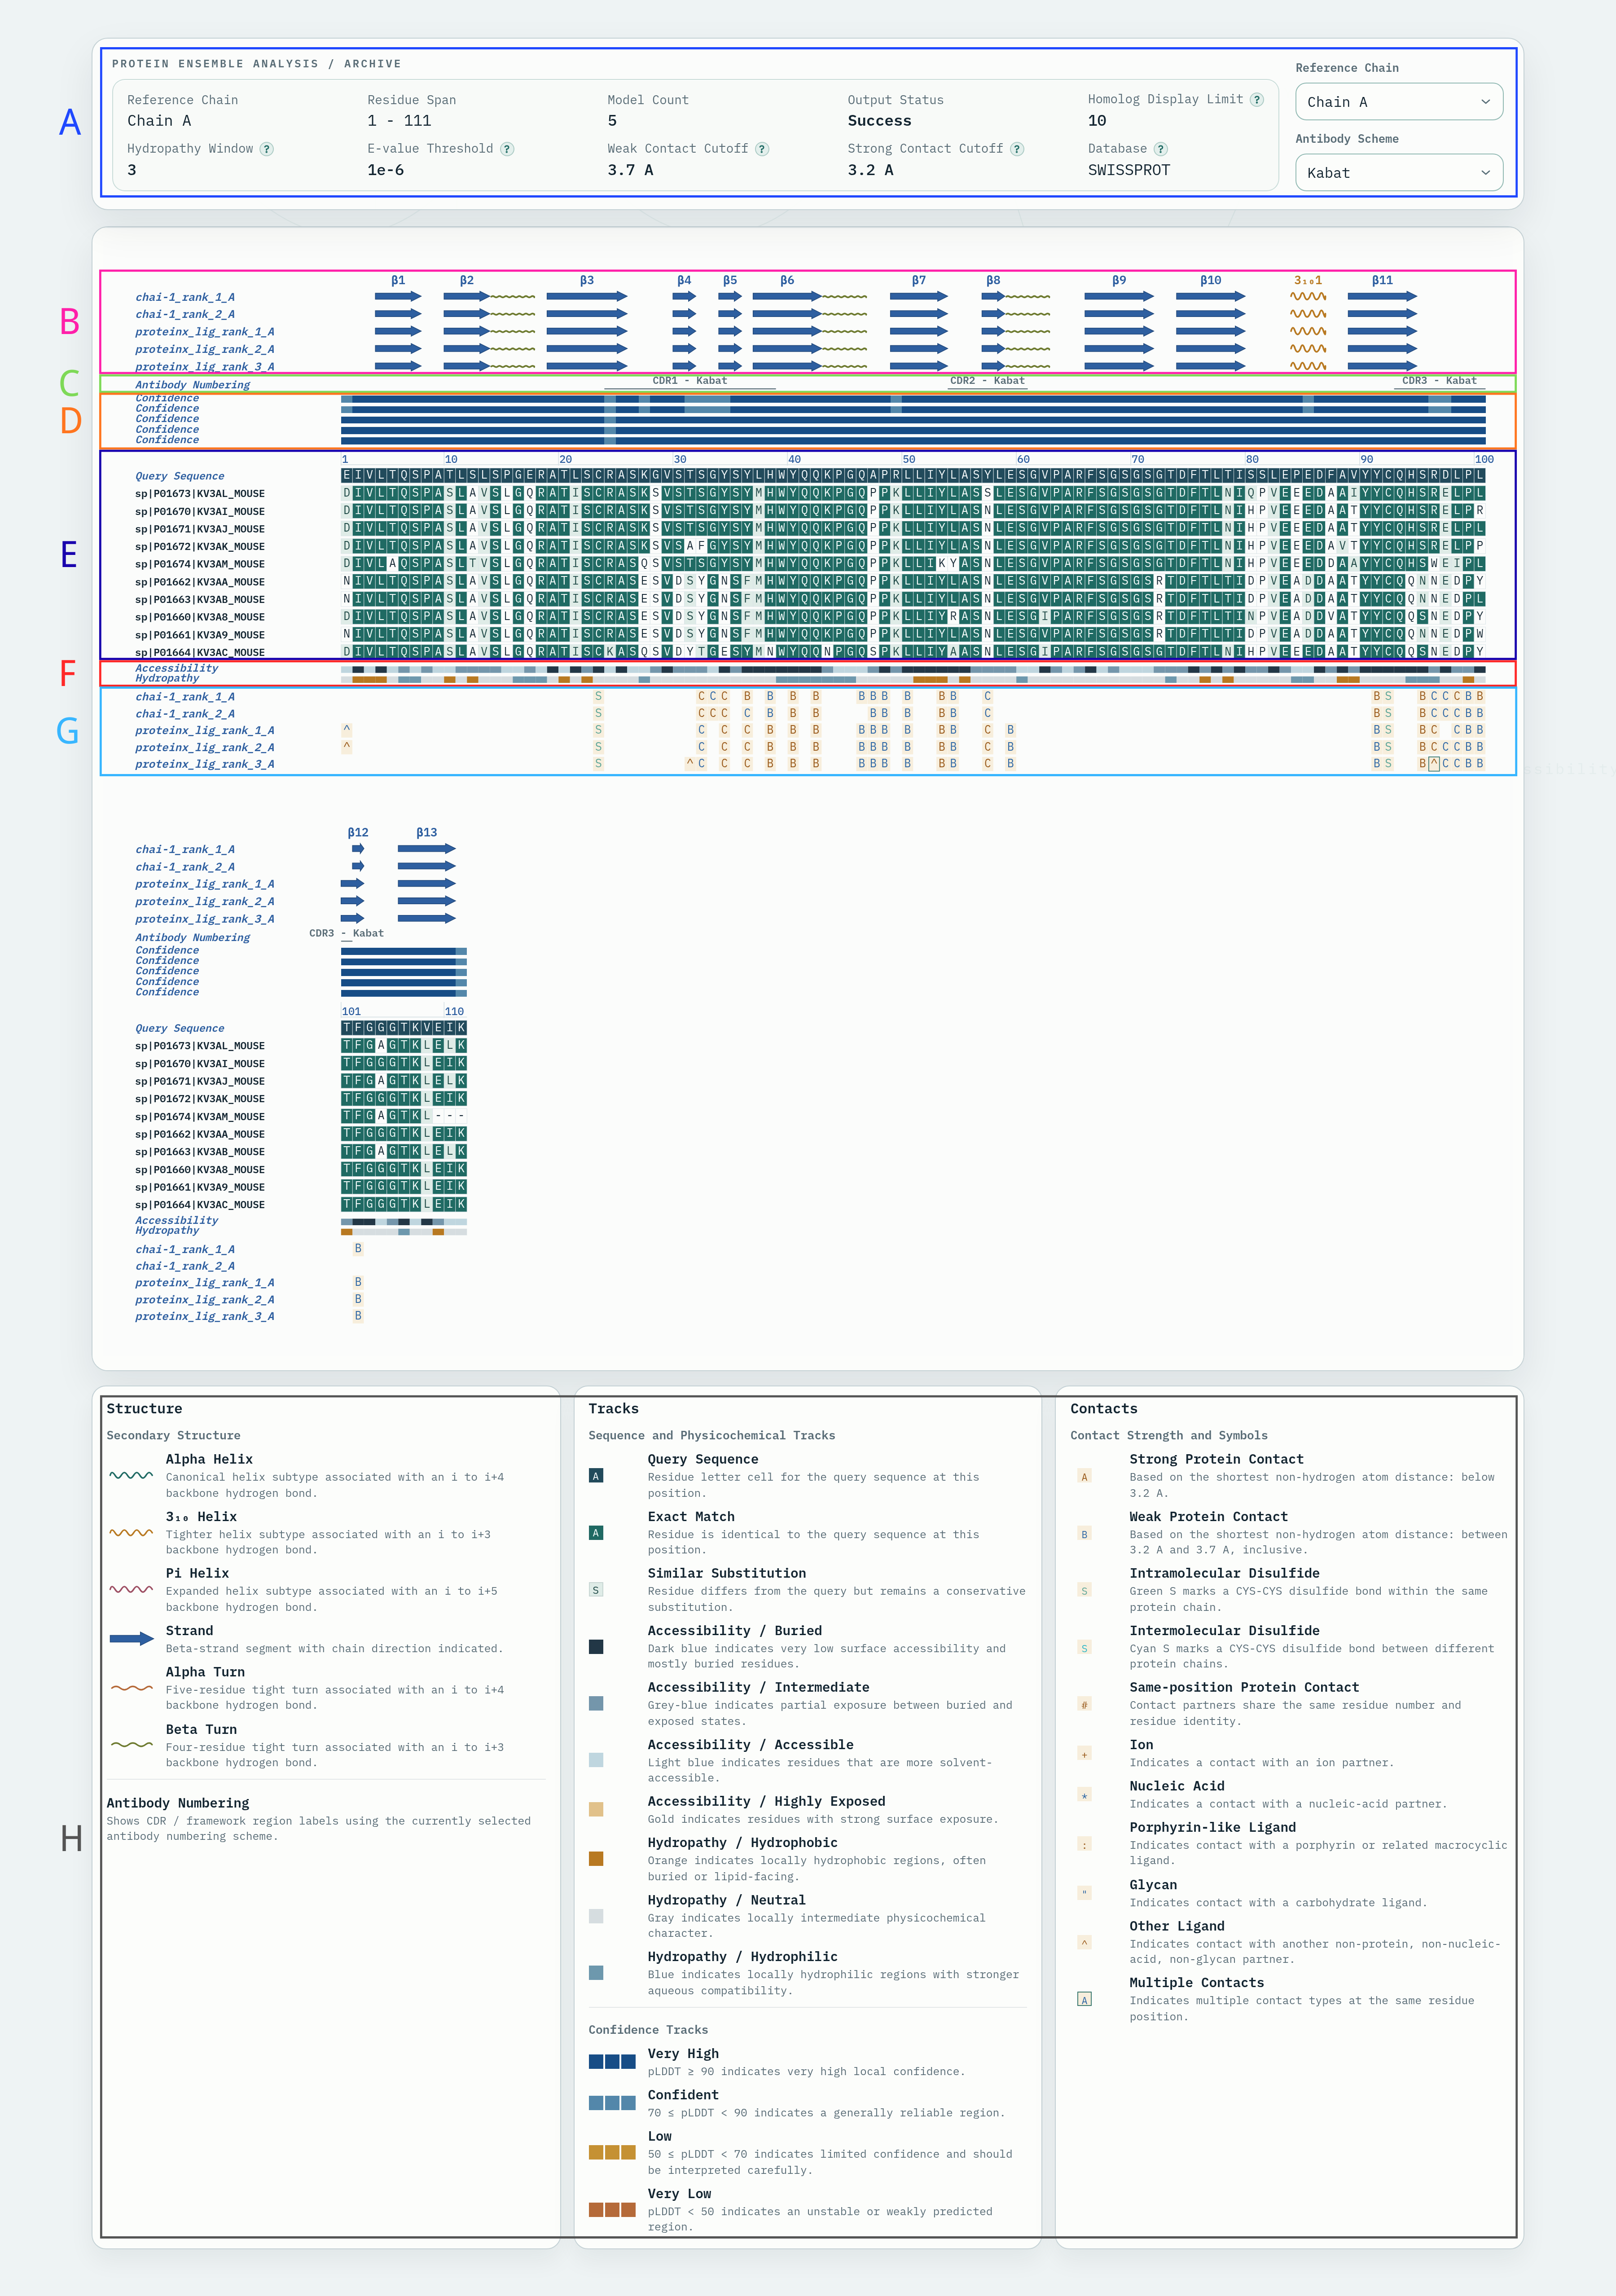Image resolution: width=1616 pixels, height=2296 pixels.
Task: Click the Accessibility / Buried color swatch
Action: click(596, 1647)
